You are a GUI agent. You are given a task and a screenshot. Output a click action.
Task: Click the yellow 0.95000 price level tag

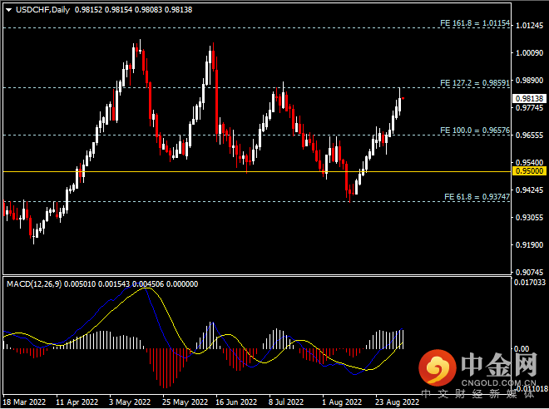click(529, 171)
